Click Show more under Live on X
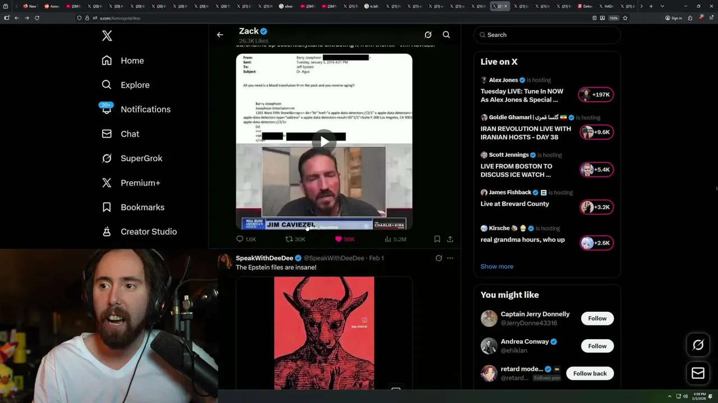The image size is (718, 403). [497, 266]
